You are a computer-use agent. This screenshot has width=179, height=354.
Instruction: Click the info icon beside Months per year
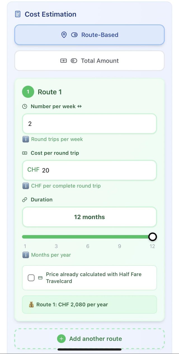[26, 255]
